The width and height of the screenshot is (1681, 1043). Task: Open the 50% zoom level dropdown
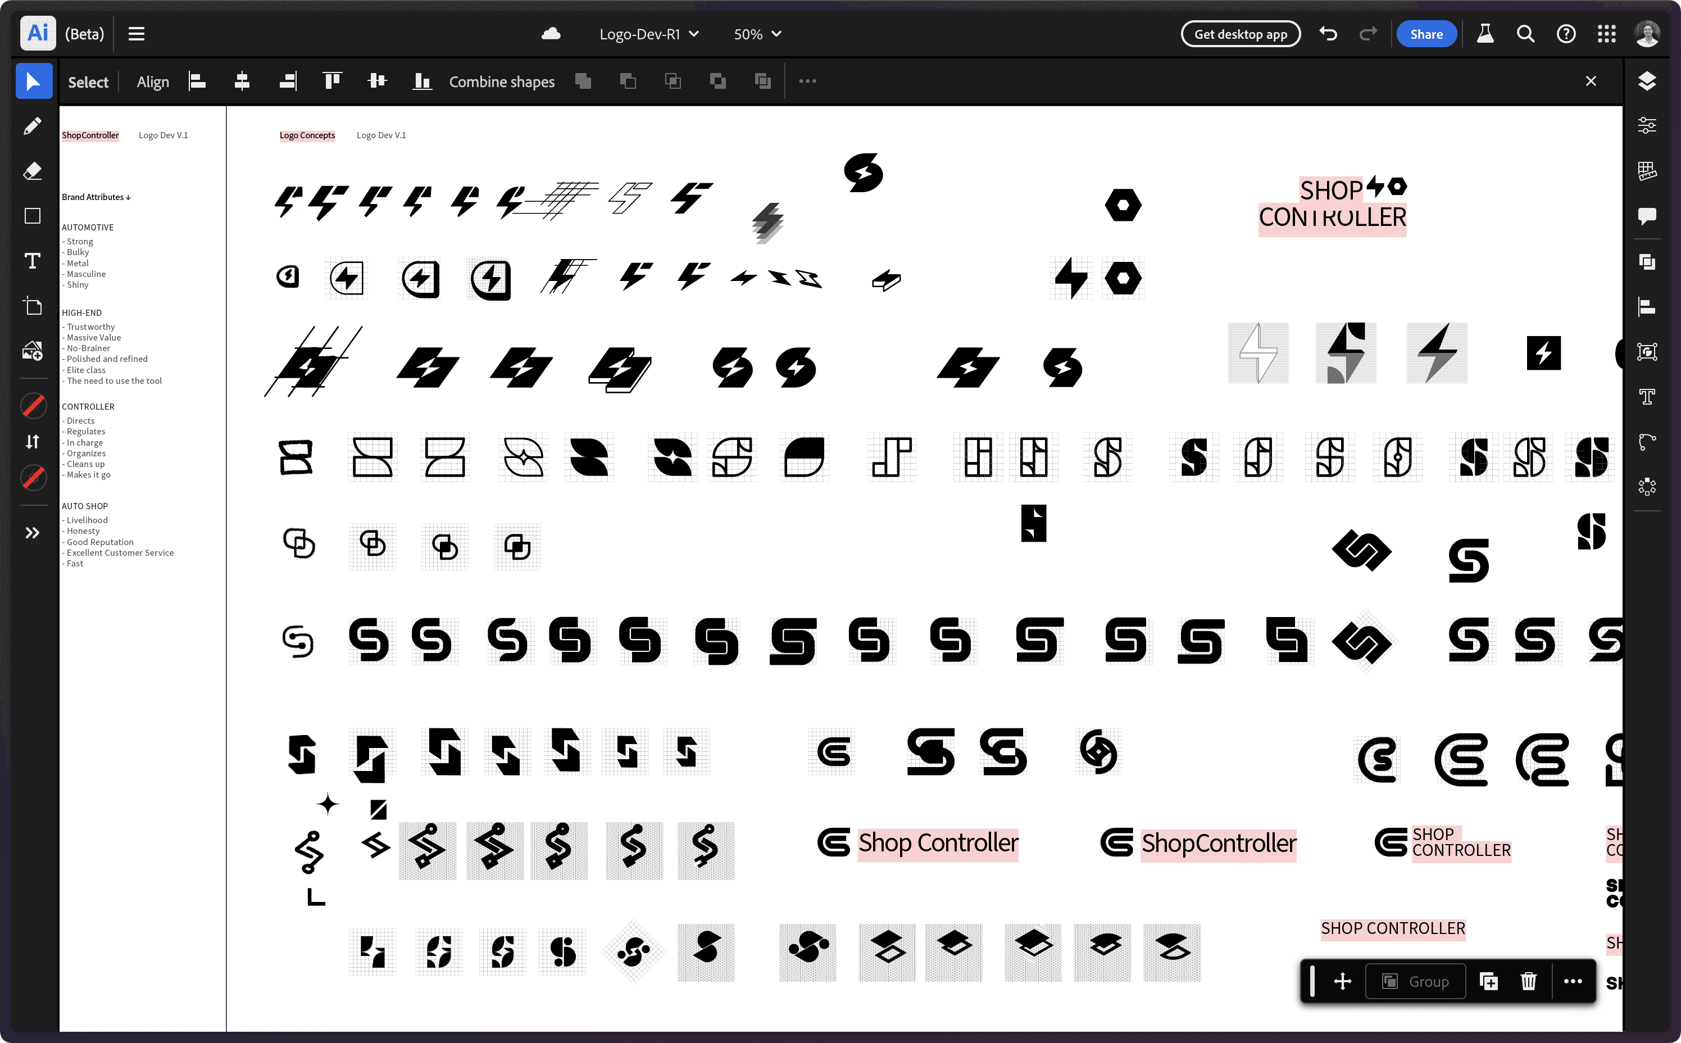757,34
